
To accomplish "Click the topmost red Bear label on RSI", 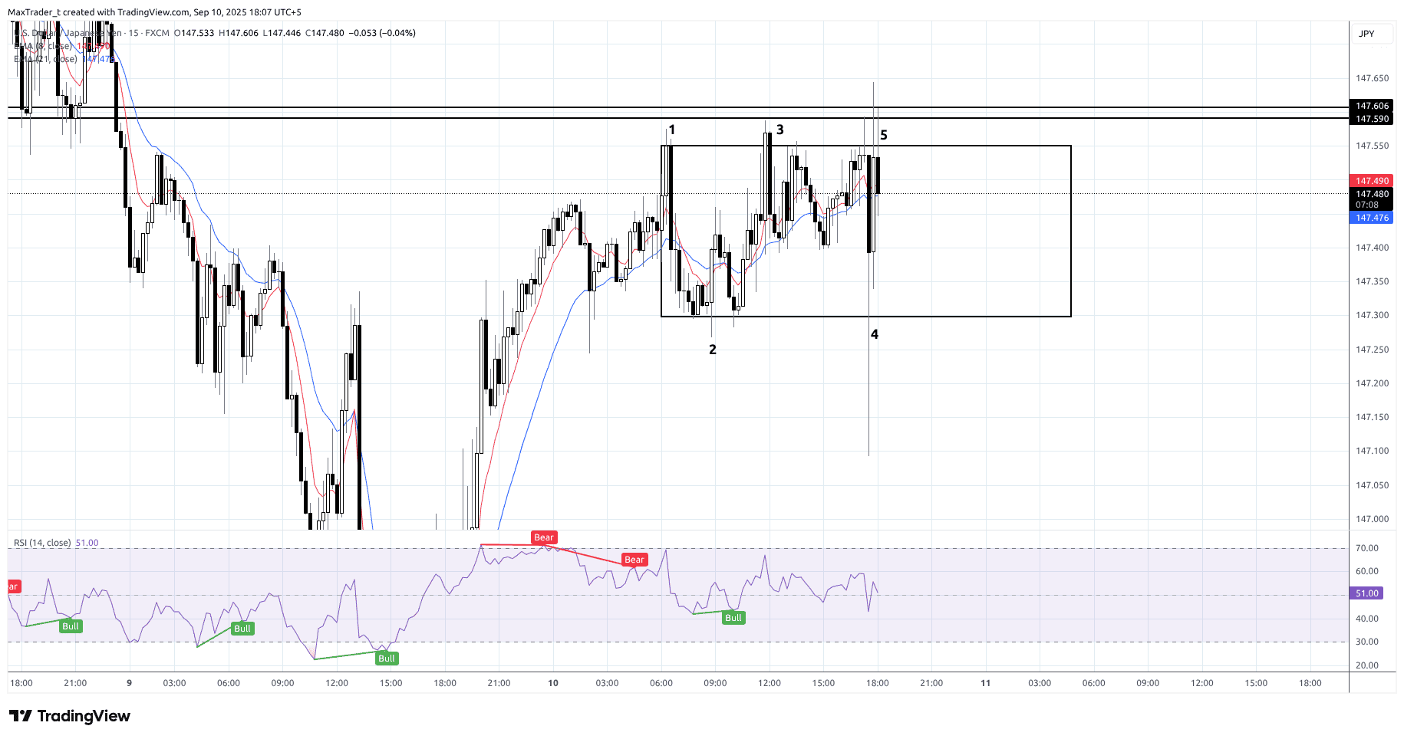I will click(543, 537).
